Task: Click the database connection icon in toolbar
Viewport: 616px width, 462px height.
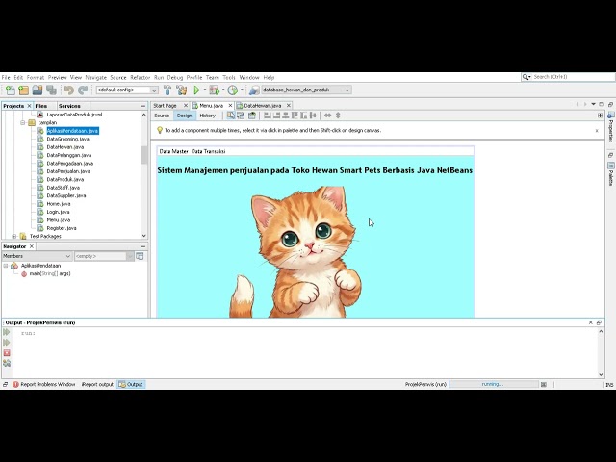Action: tap(254, 90)
